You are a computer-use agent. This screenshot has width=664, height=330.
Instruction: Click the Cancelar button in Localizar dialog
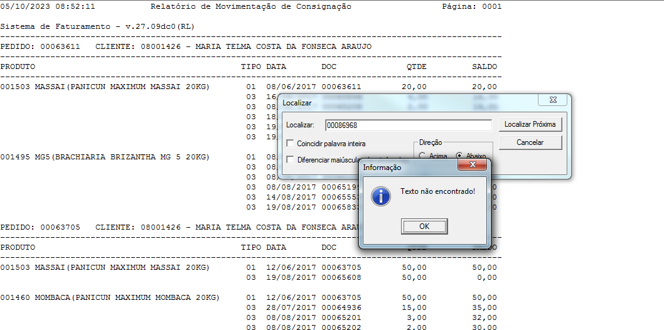coord(530,142)
